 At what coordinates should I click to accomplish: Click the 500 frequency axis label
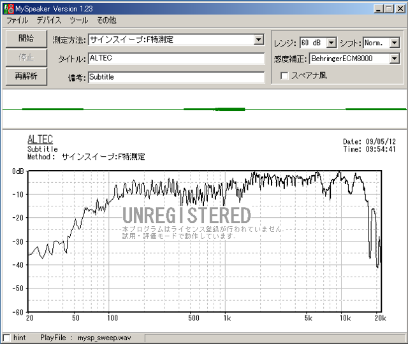pos(194,318)
